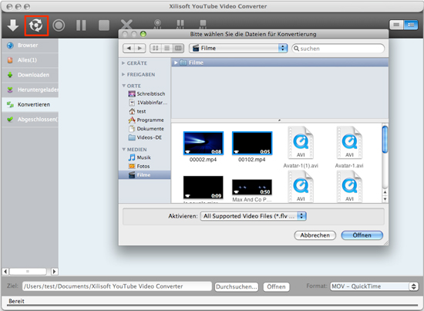The image size is (424, 311).
Task: Click the pause toolbar button
Action: tap(81, 25)
